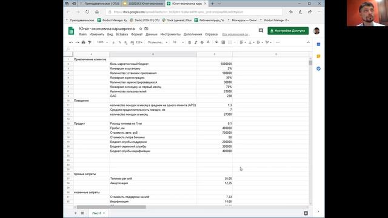Show all sheets list icon
The image size is (388, 218).
[82, 213]
